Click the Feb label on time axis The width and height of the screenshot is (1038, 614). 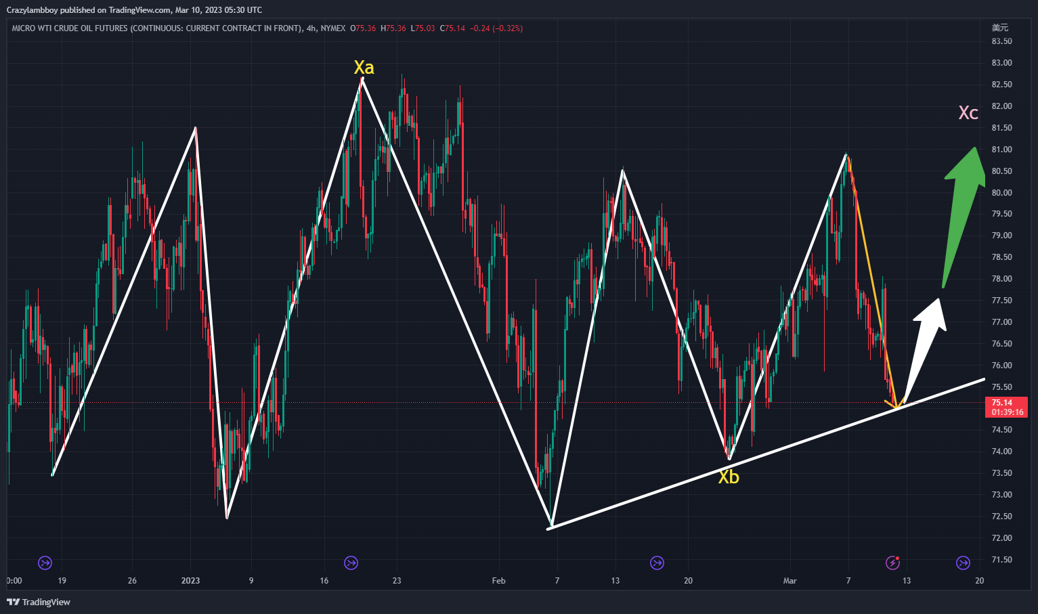pos(498,581)
